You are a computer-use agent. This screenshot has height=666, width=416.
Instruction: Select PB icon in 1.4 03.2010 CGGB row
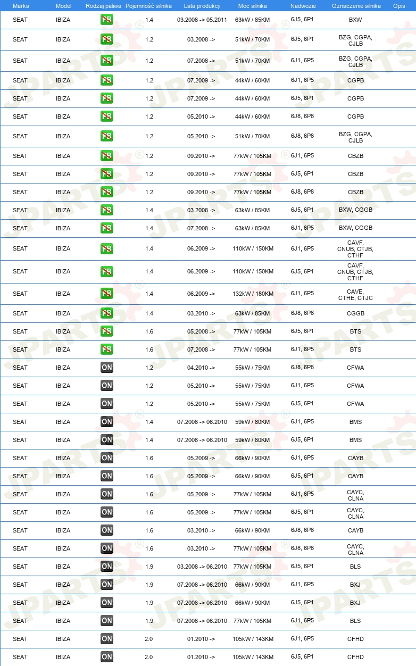pos(107,313)
